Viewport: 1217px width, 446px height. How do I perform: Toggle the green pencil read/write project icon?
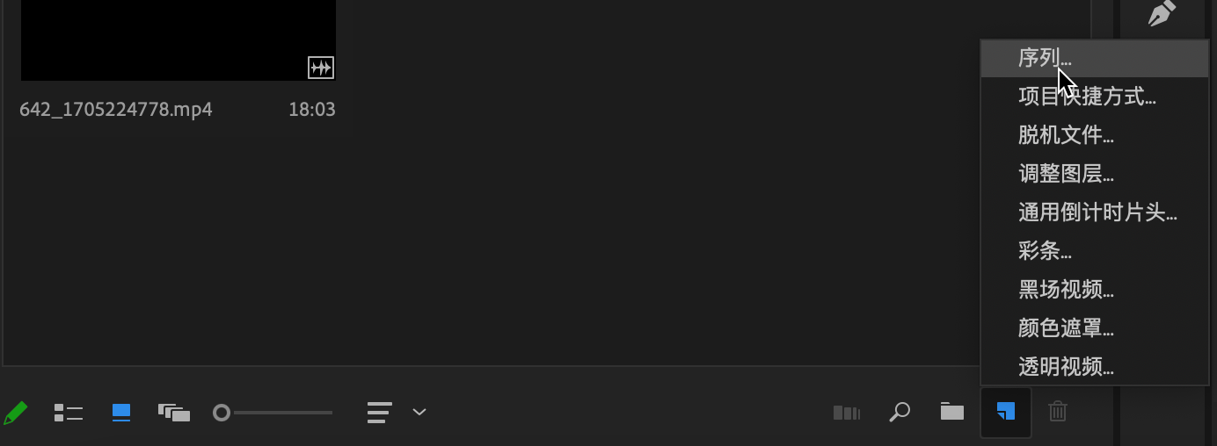[x=15, y=412]
